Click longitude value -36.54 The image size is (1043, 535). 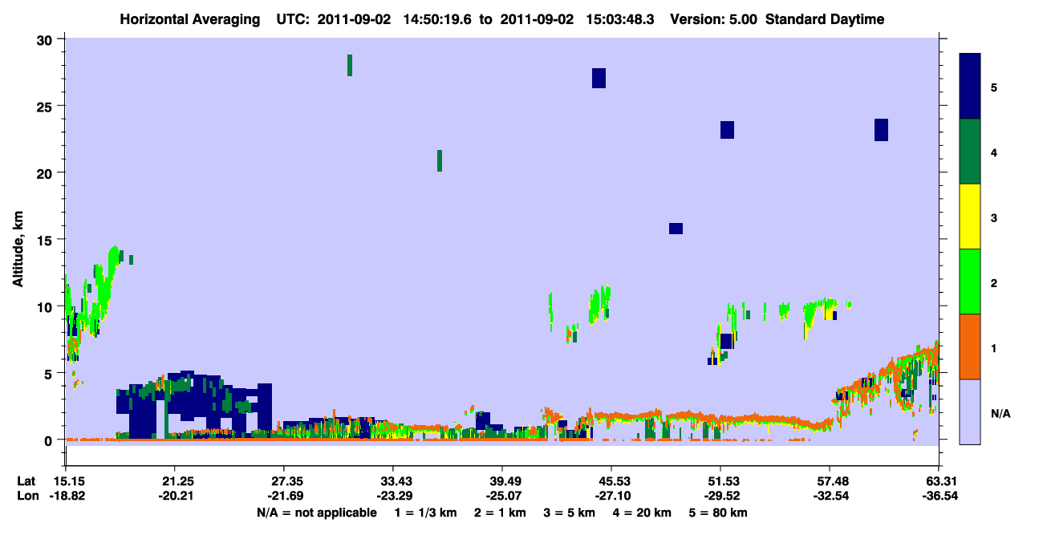pos(939,496)
